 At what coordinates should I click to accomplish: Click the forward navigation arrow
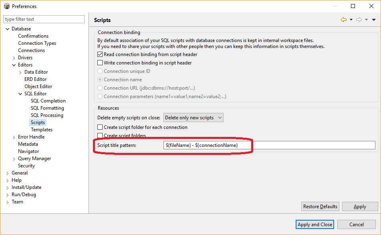[x=359, y=19]
